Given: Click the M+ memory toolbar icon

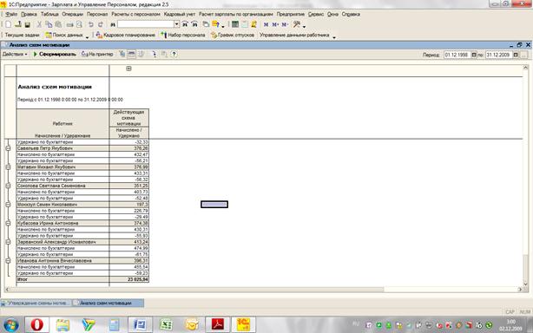Looking at the screenshot, I should click(x=275, y=24).
